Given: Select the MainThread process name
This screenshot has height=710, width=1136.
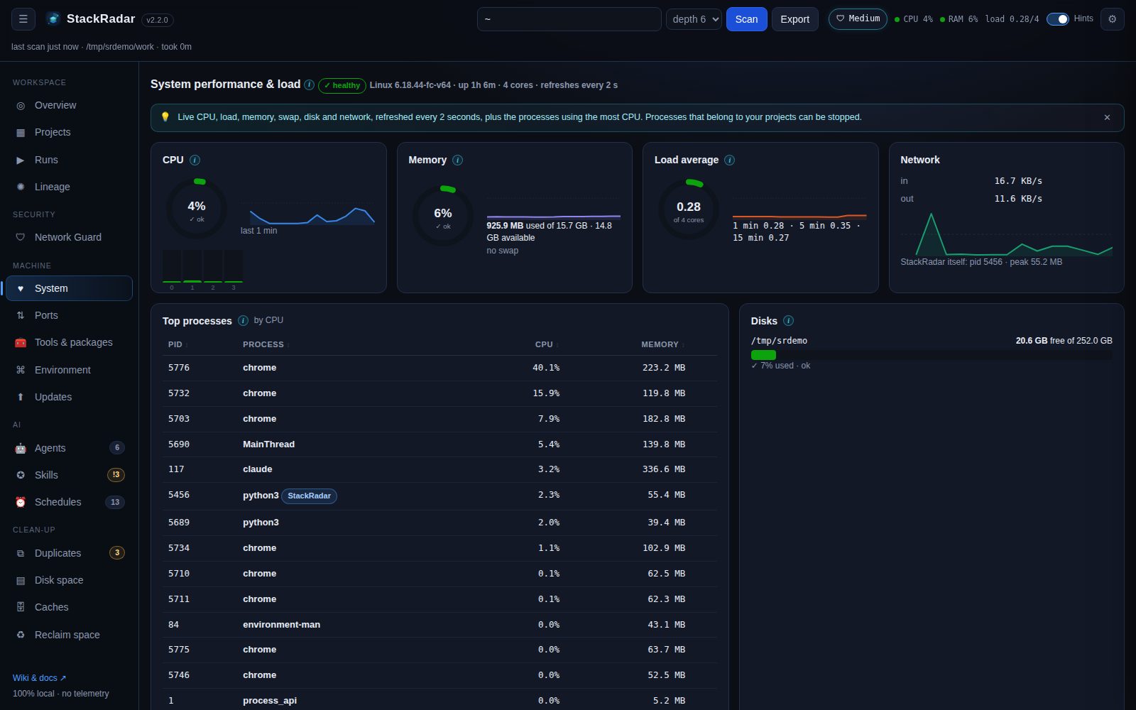Looking at the screenshot, I should (x=268, y=444).
